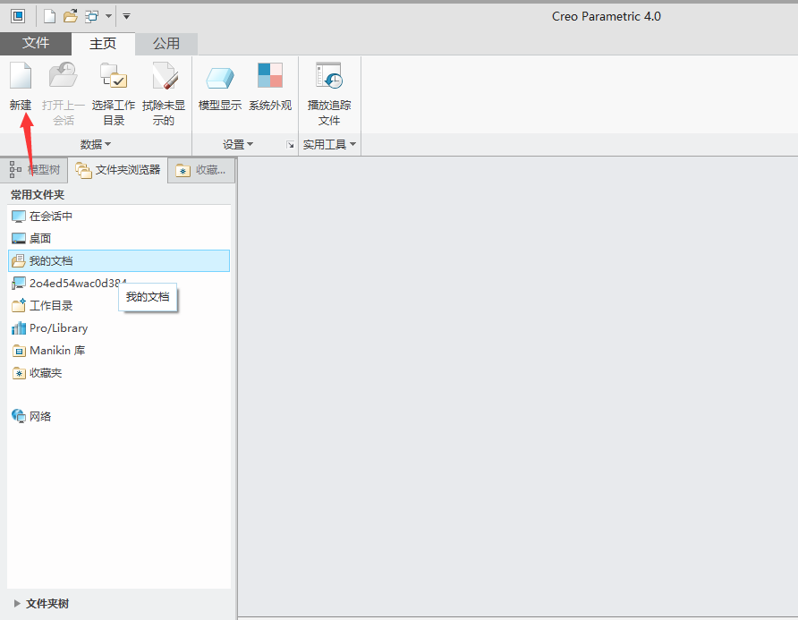The height and width of the screenshot is (620, 798).
Task: Expand the 实用工具 group dropdown
Action: 329,145
